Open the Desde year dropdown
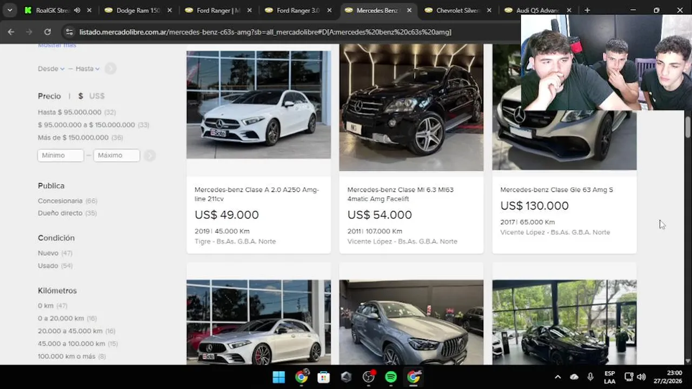692x389 pixels. [51, 69]
